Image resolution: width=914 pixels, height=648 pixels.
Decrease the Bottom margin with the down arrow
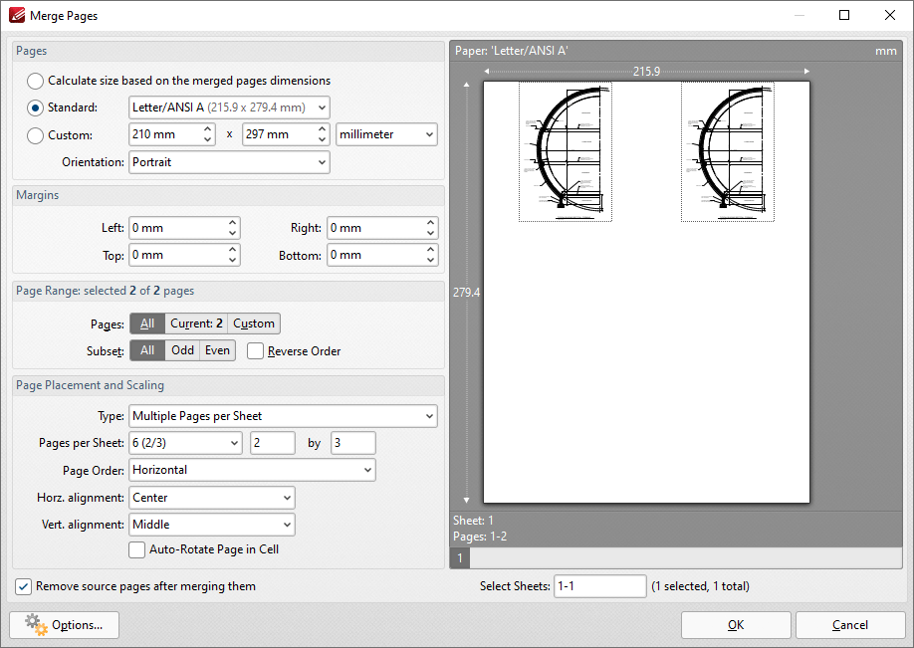(431, 261)
